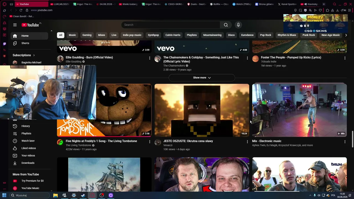Click the magnifier search button
This screenshot has width=354, height=199.
(226, 25)
